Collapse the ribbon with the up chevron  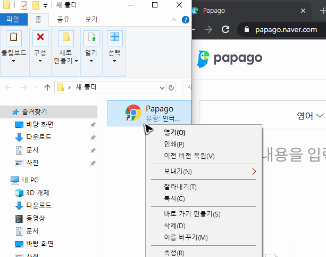pyautogui.click(x=174, y=20)
